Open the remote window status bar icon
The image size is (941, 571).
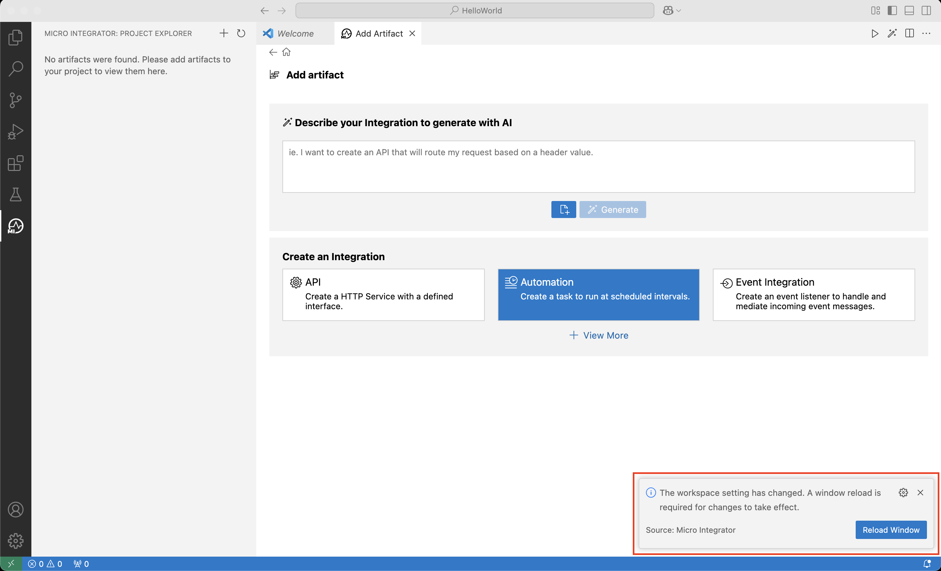point(11,564)
